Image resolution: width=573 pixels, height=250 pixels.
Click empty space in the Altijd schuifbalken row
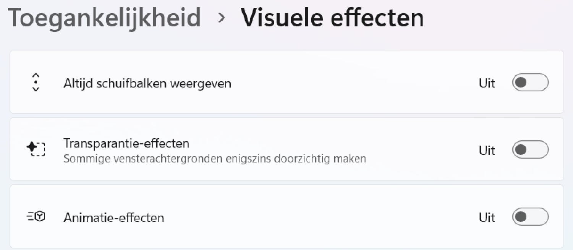coord(344,83)
